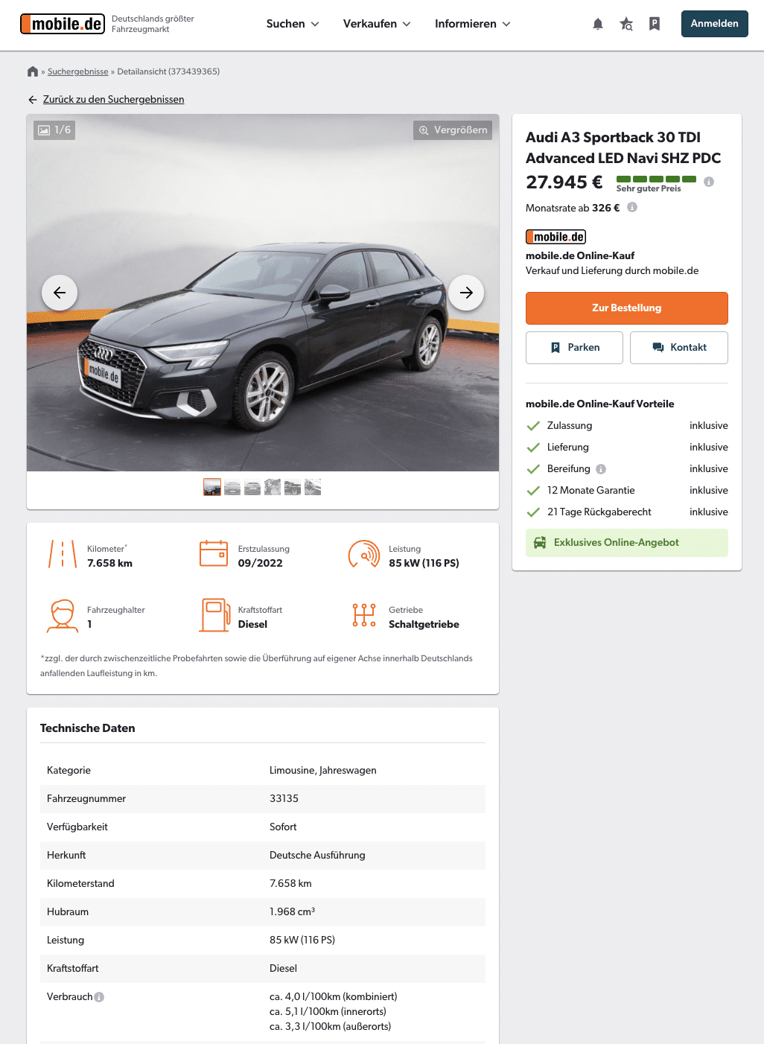
Task: Open saved searches star icon
Action: click(x=626, y=24)
